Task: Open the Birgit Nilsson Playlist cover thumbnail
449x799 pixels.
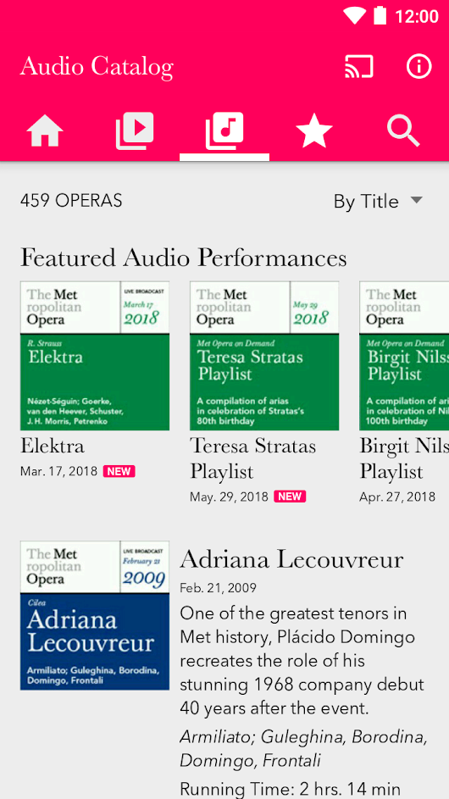Action: point(404,356)
